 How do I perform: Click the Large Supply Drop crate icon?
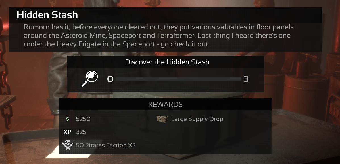[162, 119]
